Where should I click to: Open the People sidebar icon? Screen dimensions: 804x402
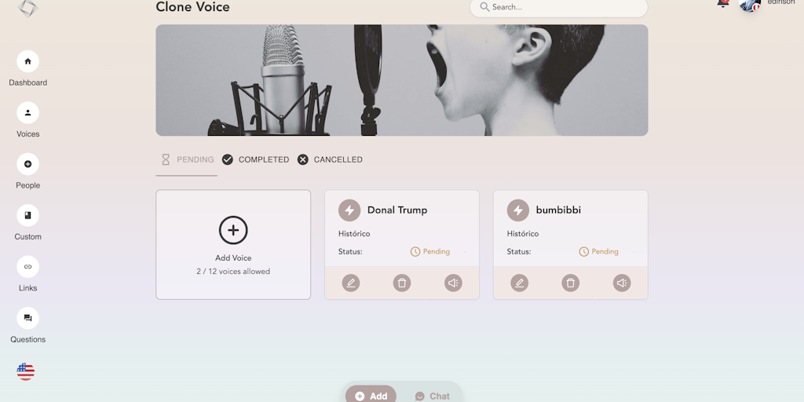27,164
